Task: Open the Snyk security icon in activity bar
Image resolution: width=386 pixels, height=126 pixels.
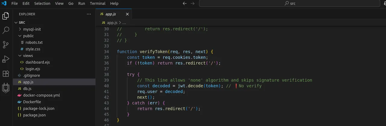Action: click(5, 88)
